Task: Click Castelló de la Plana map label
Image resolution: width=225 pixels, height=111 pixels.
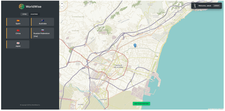Action: tap(119, 66)
